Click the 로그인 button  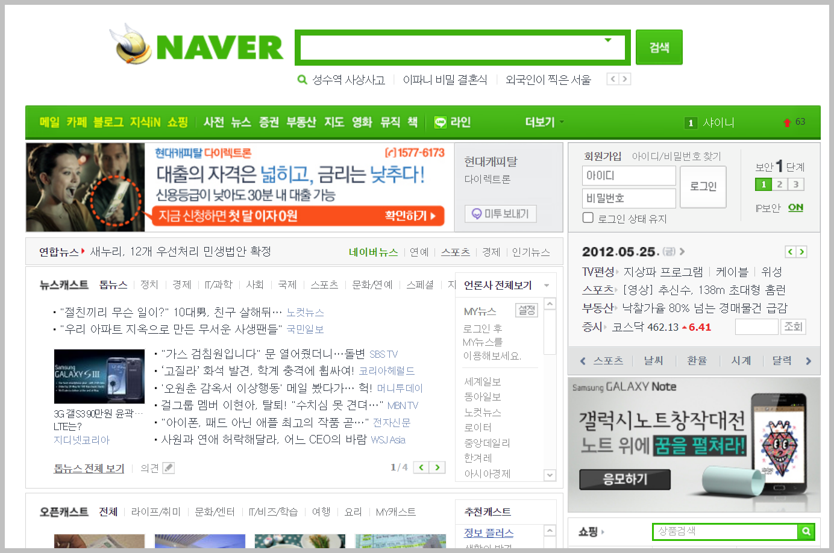pos(703,187)
